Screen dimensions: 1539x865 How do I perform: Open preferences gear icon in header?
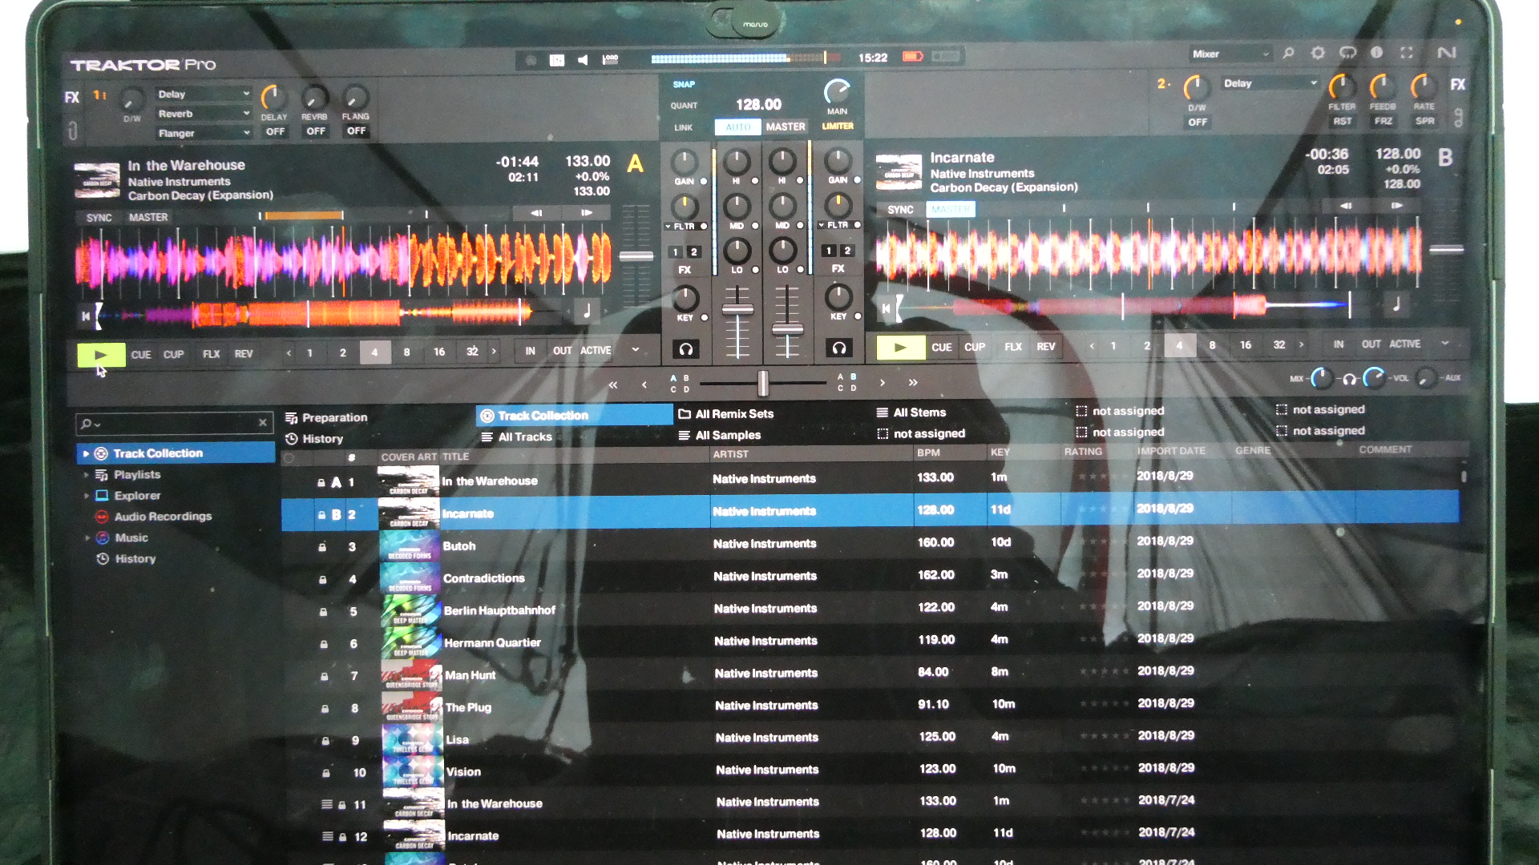click(1318, 53)
